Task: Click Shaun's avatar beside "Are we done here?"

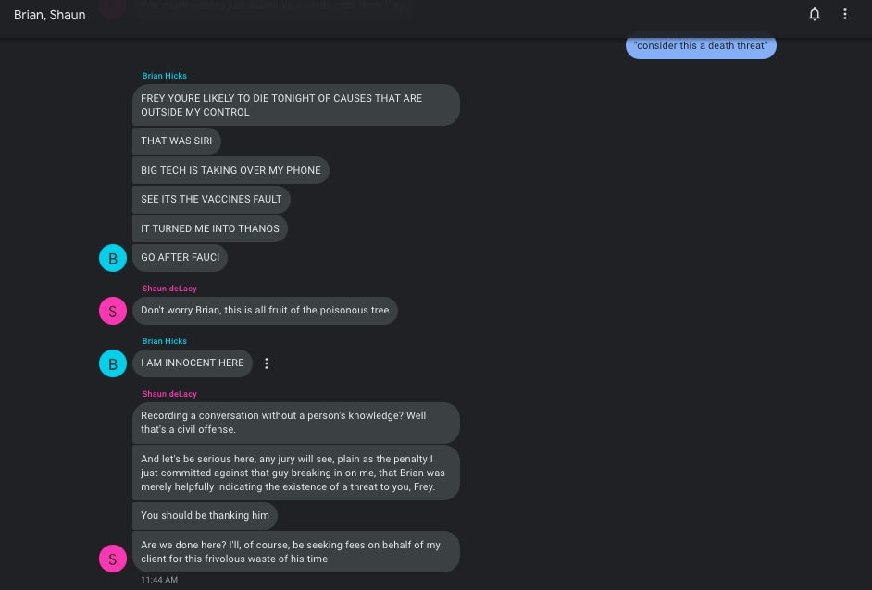Action: (x=113, y=558)
